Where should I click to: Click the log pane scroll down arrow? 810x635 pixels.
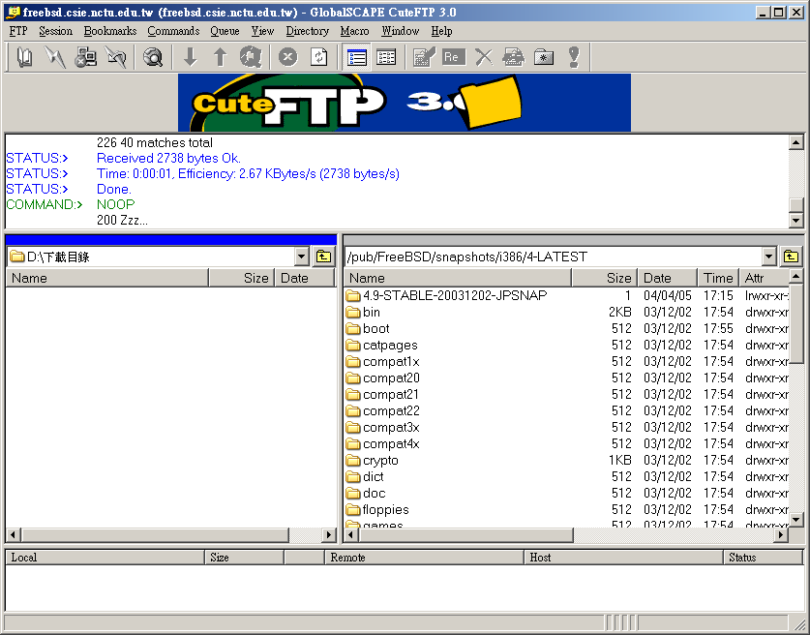(795, 221)
